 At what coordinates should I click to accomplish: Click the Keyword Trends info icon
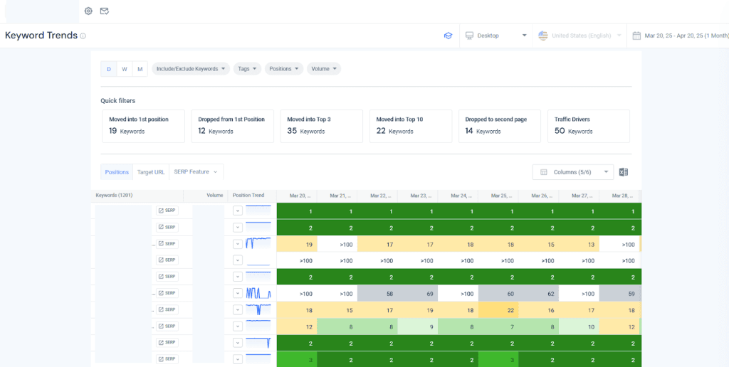coord(83,36)
